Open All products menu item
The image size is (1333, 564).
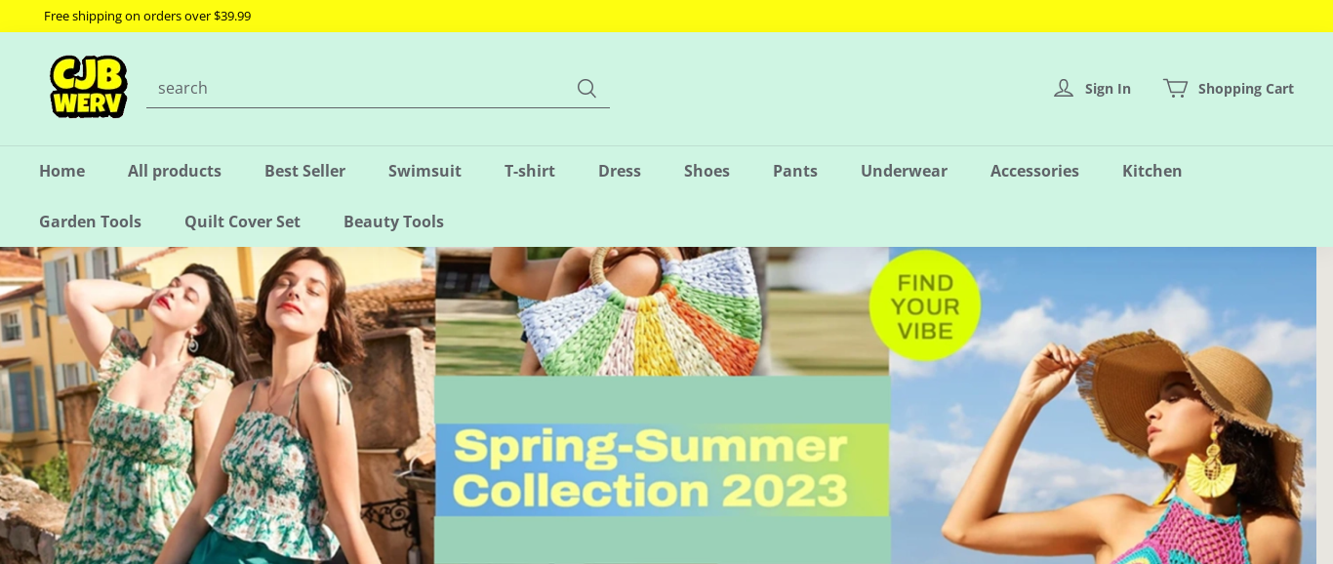point(175,171)
